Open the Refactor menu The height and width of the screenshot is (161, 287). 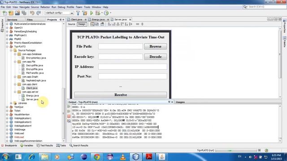tap(45, 7)
